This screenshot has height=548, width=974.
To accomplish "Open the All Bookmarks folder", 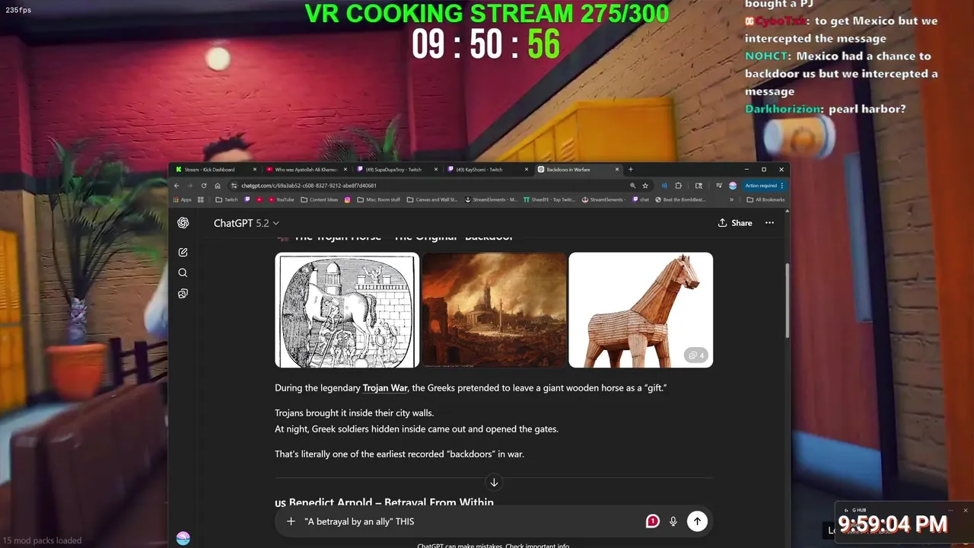I will pyautogui.click(x=766, y=199).
